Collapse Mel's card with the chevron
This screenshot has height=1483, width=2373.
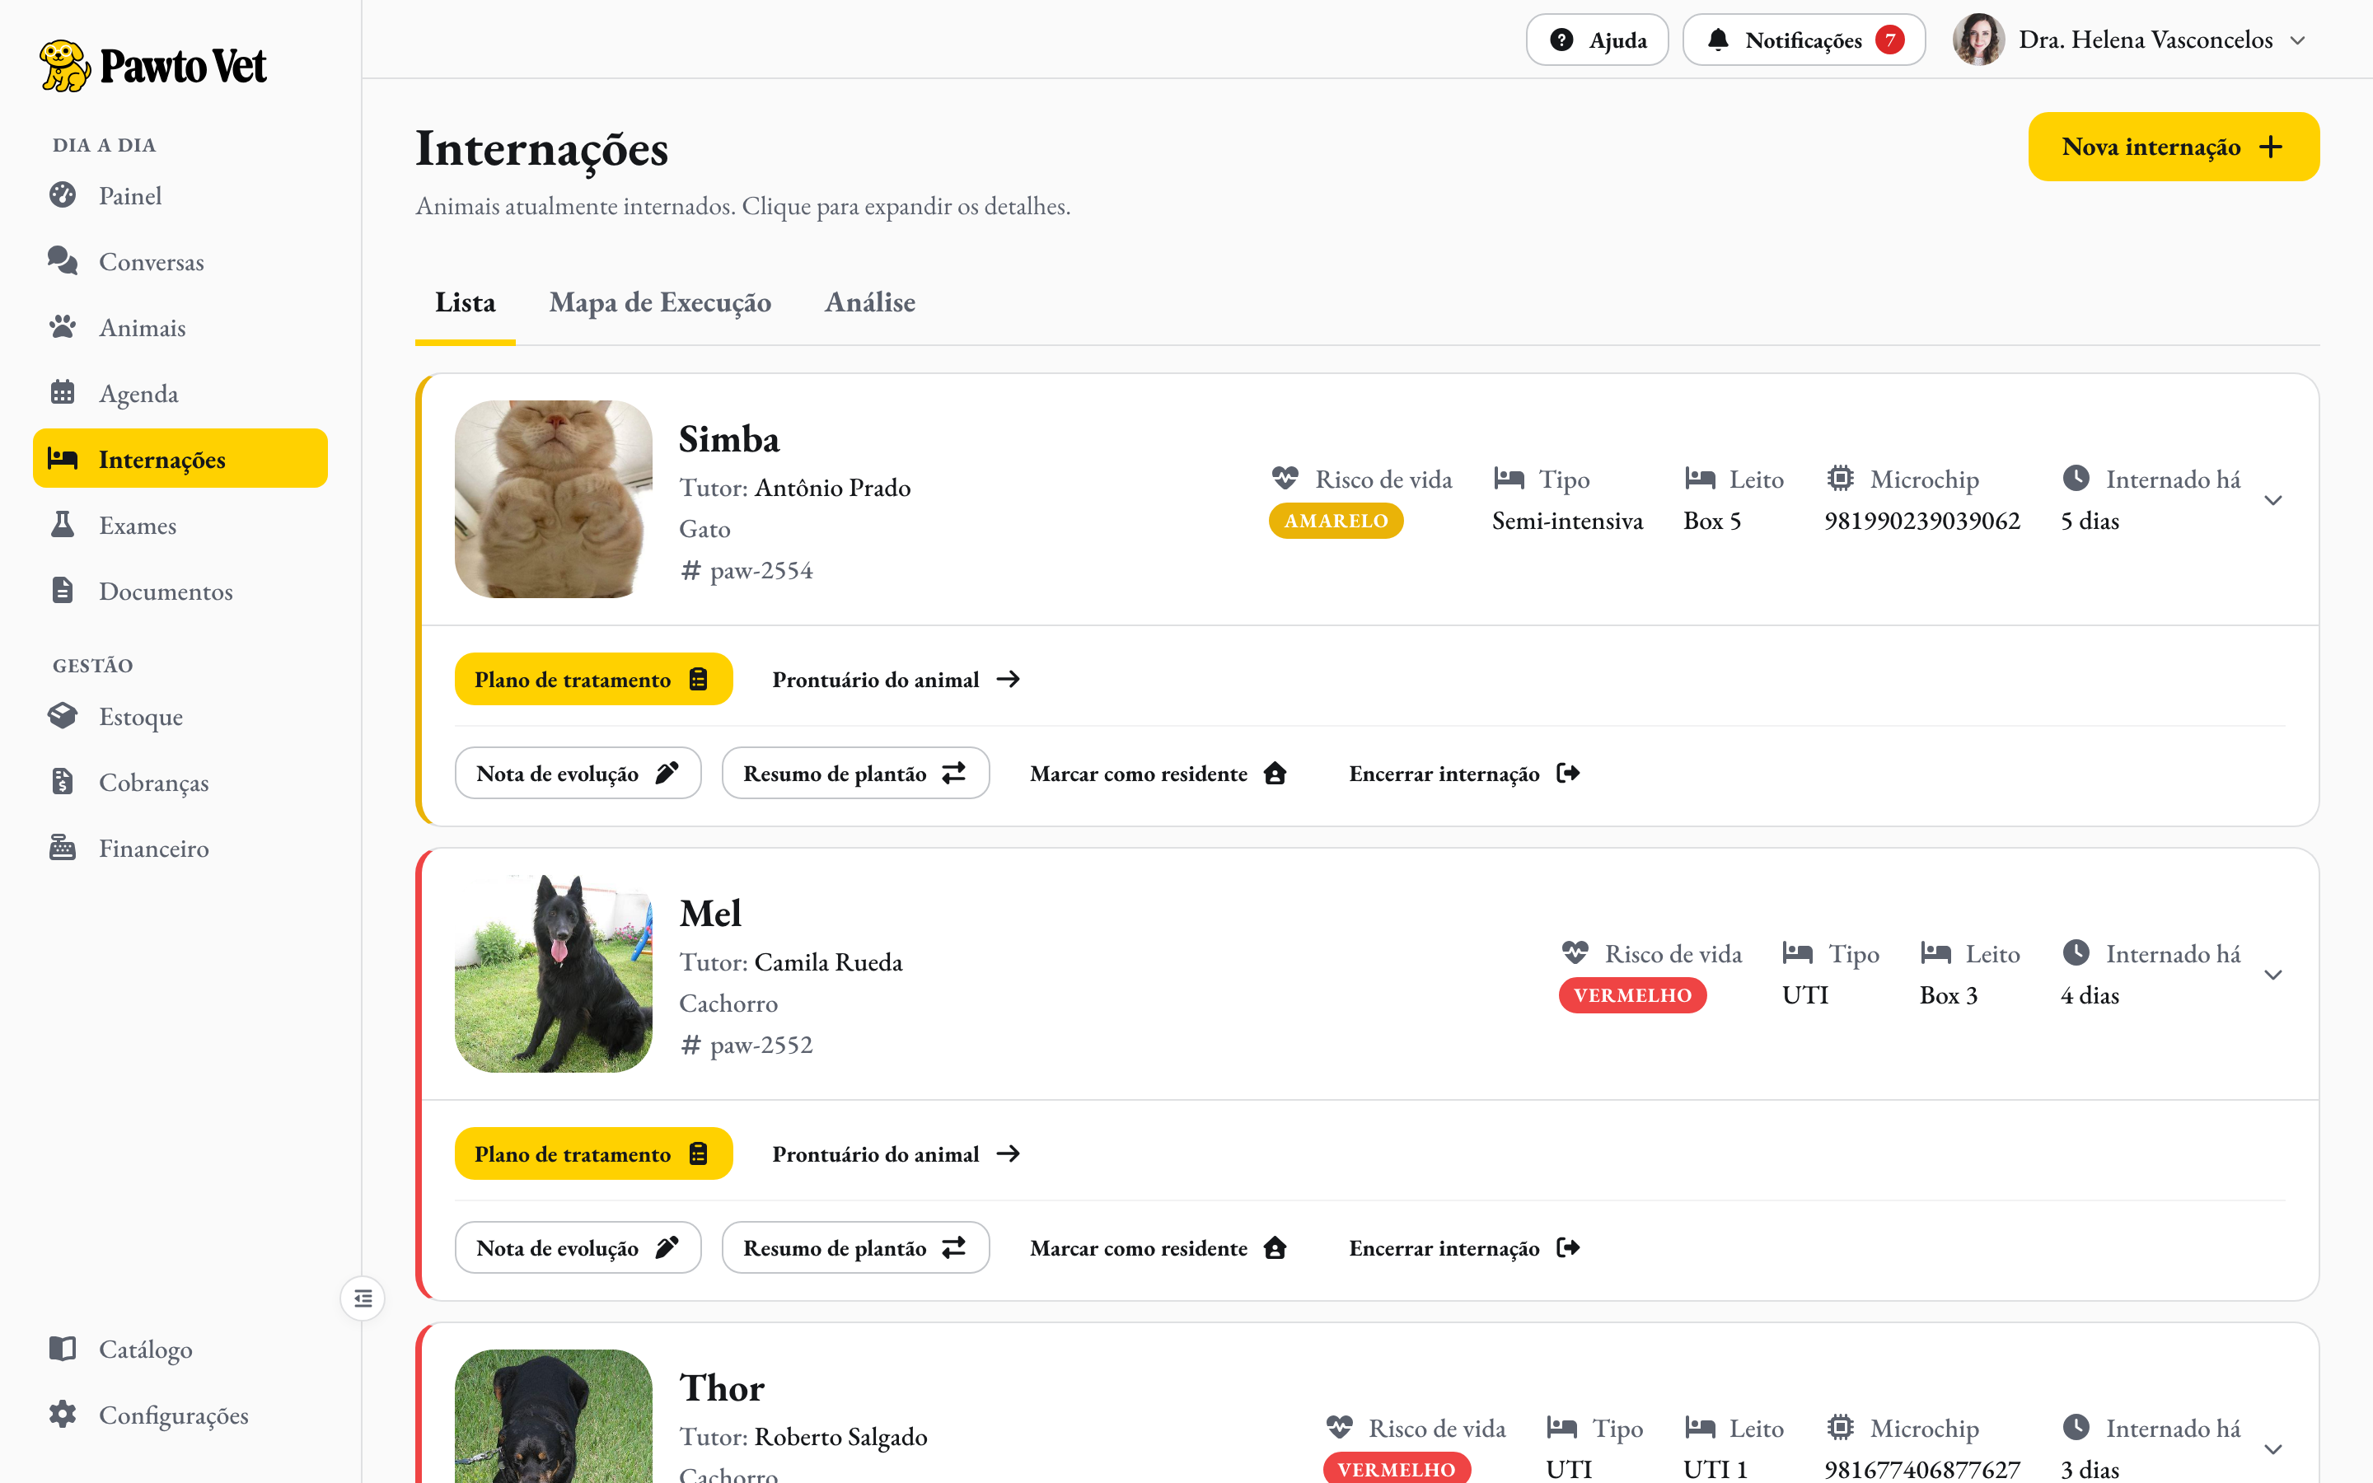pyautogui.click(x=2273, y=975)
